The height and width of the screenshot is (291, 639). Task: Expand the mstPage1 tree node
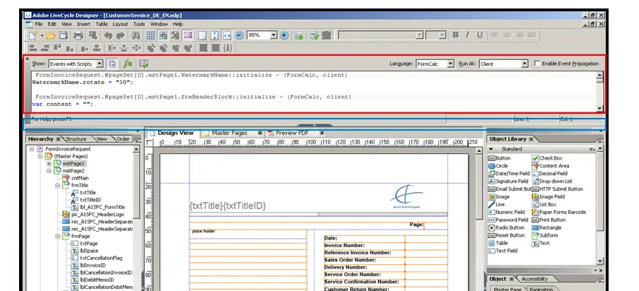(x=49, y=163)
